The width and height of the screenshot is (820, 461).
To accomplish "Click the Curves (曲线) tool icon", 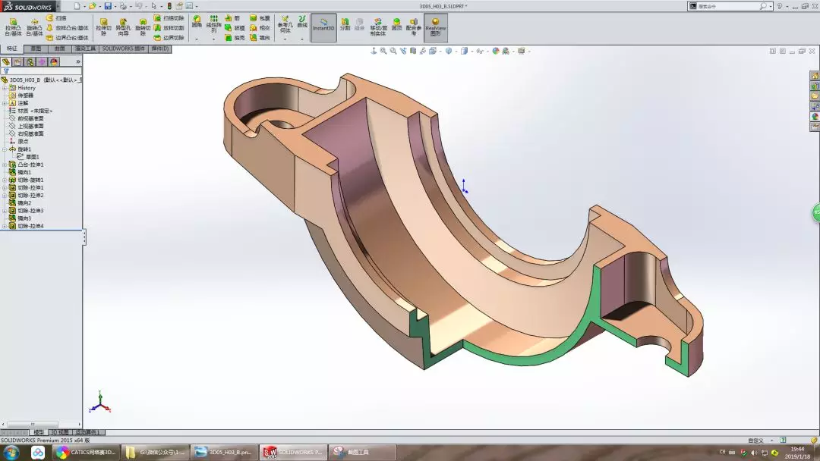I will 301,21.
